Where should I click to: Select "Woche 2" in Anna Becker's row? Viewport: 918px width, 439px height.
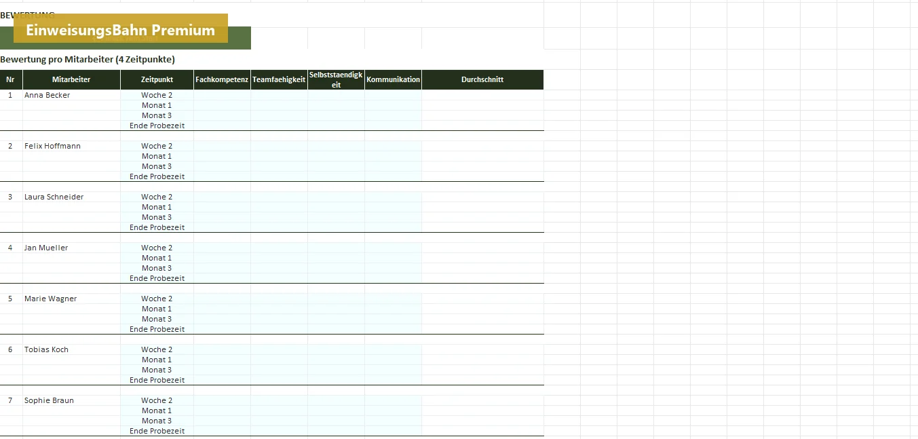157,95
